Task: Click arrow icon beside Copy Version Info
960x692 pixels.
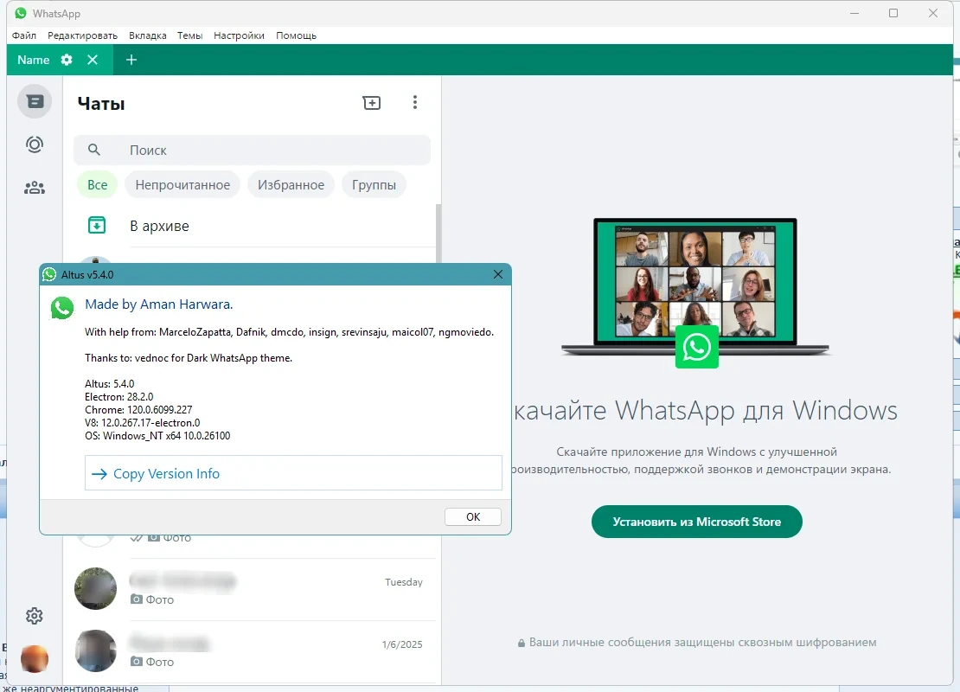Action: click(x=99, y=473)
